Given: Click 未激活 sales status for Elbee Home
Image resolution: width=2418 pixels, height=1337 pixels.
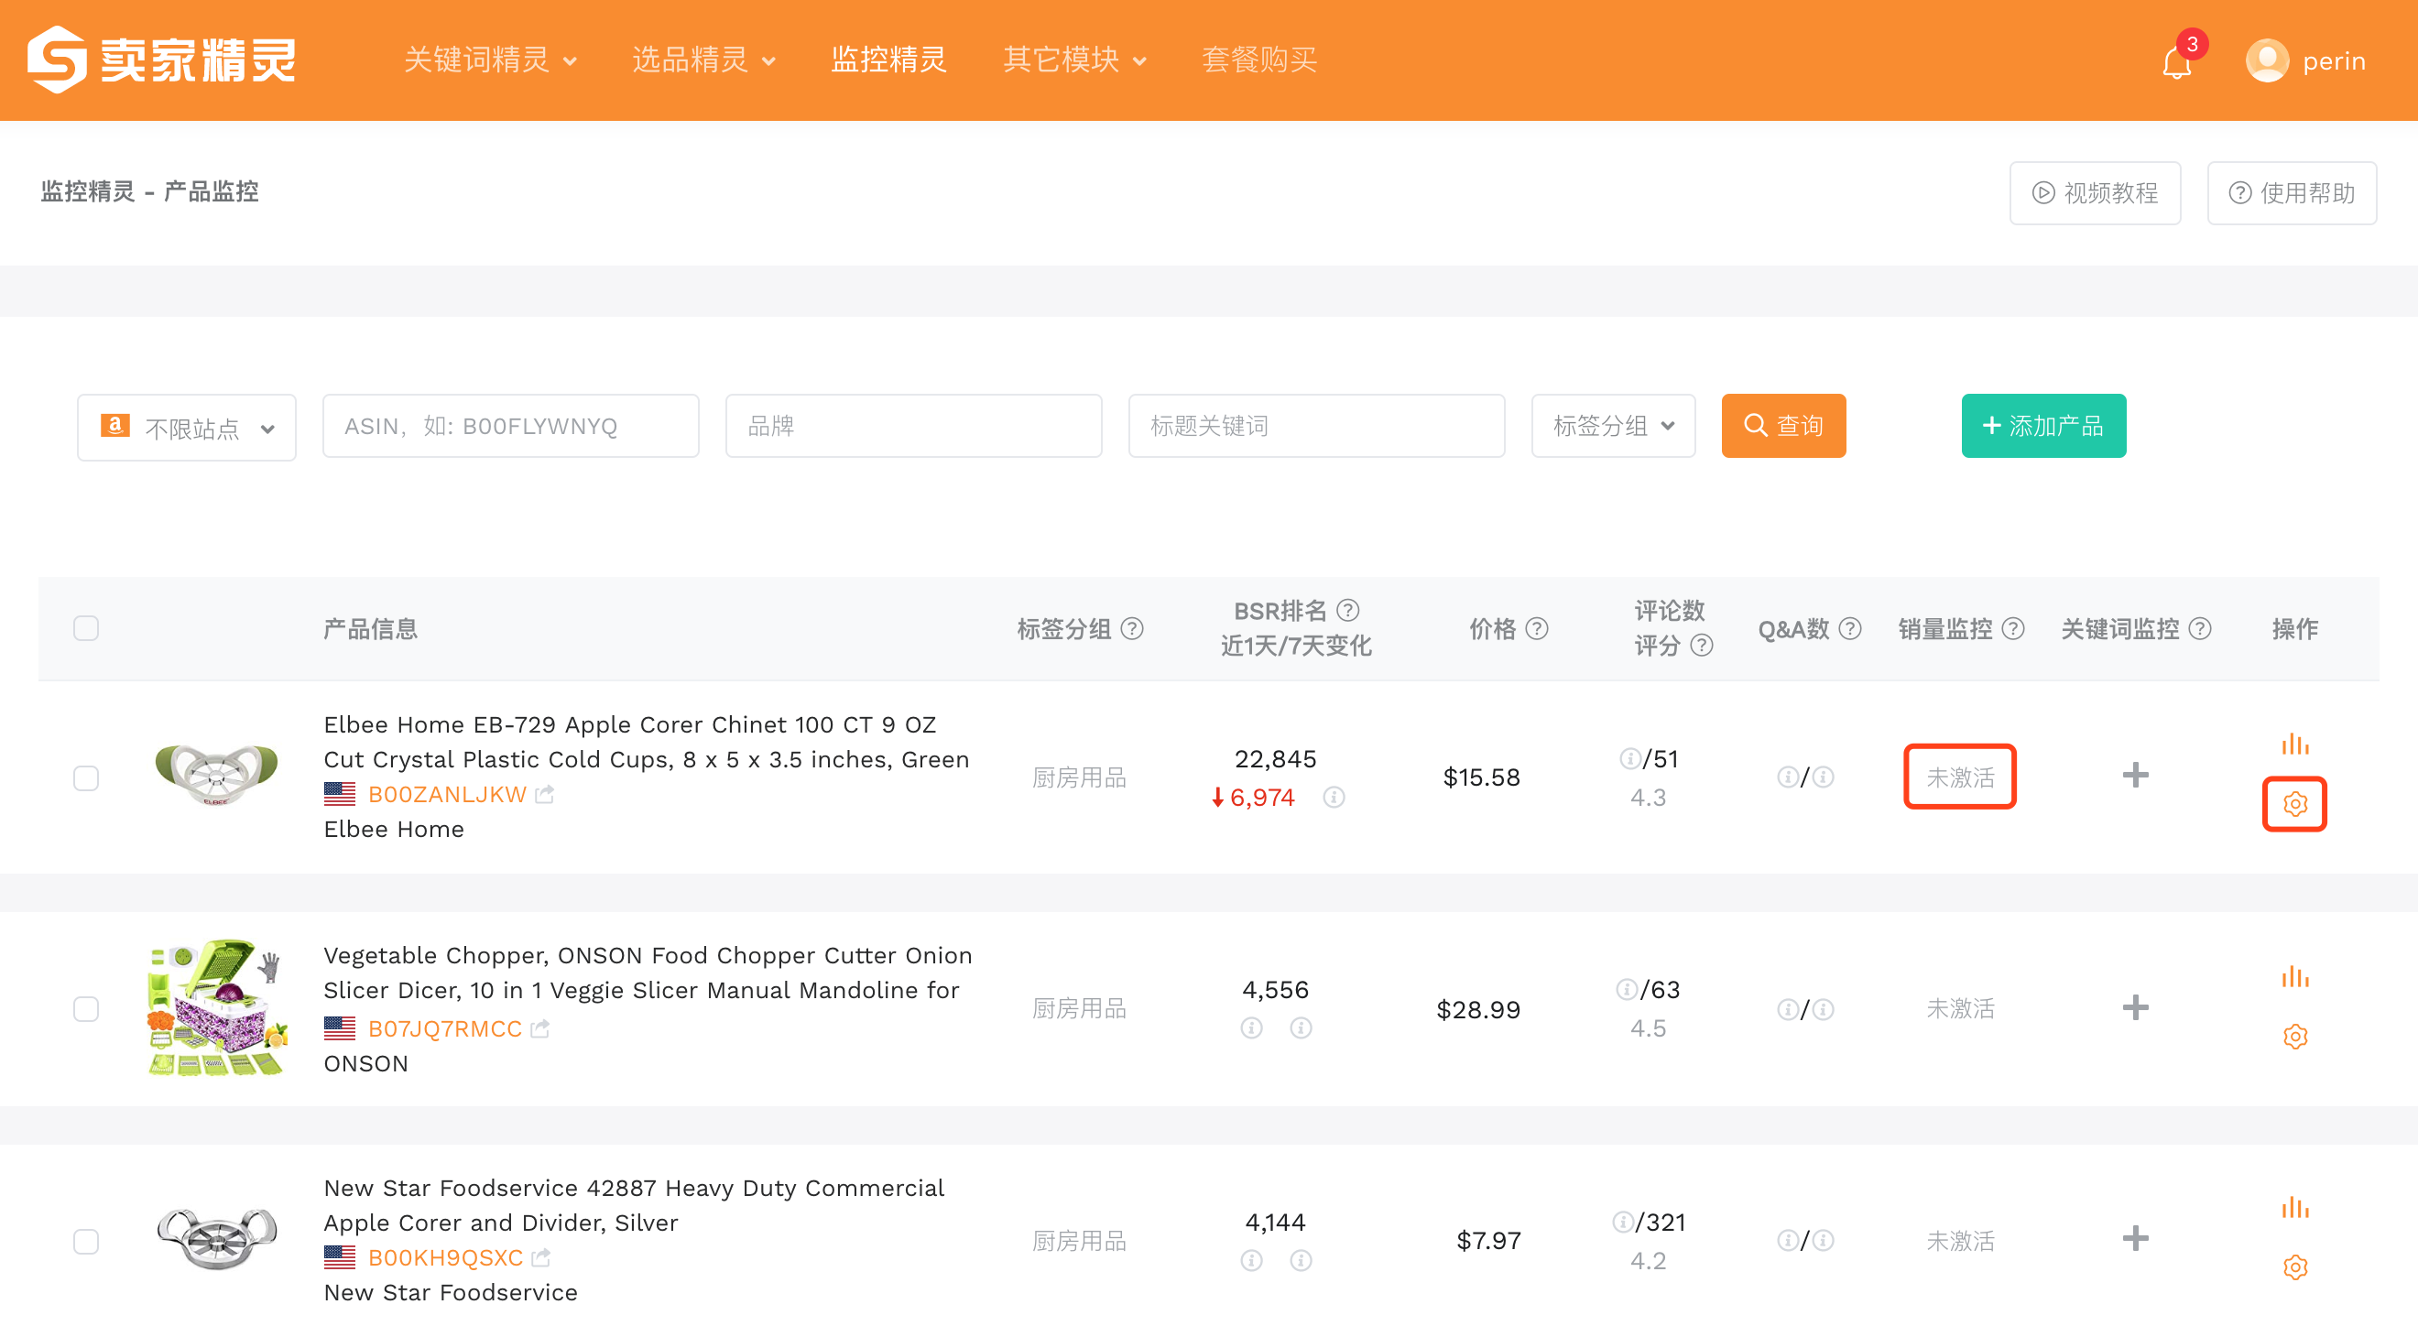Looking at the screenshot, I should point(1960,777).
